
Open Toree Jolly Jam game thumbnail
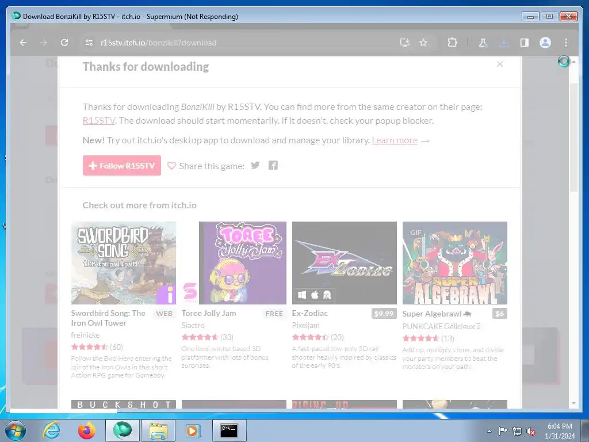(234, 262)
